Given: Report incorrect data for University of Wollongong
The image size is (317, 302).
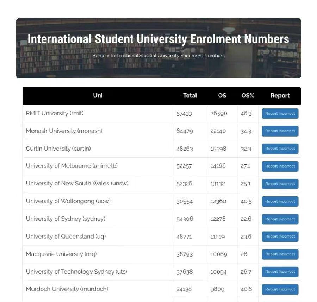Looking at the screenshot, I should 280,201.
